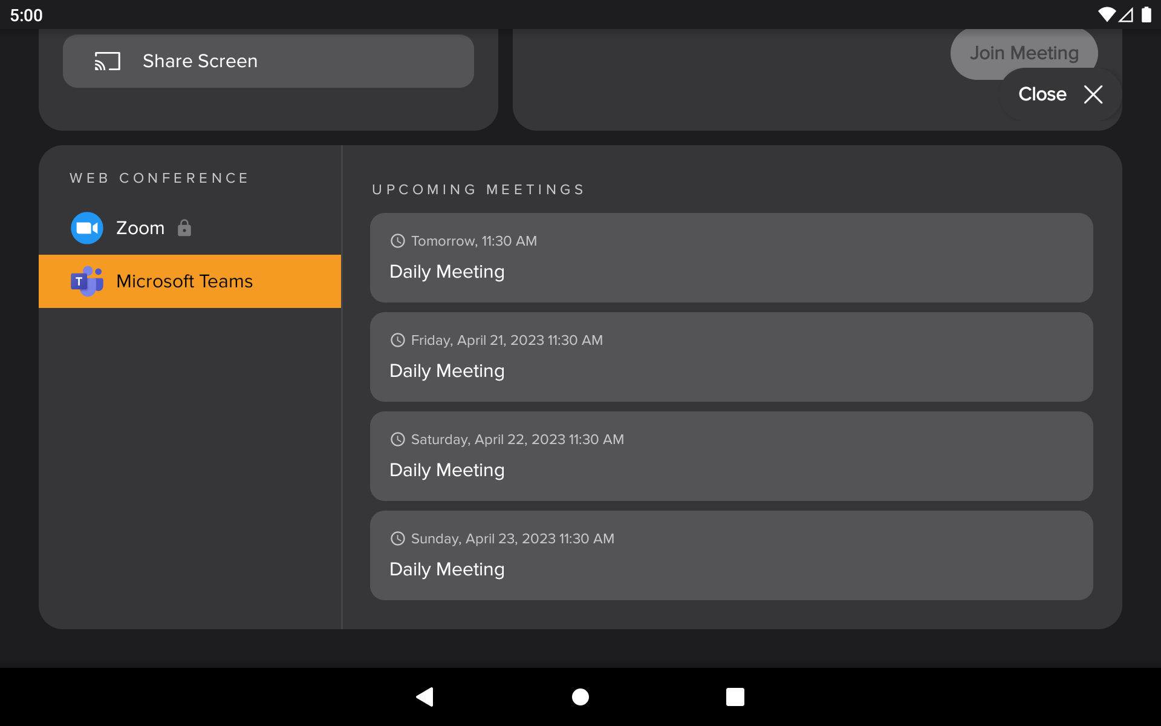Switch to Zoom web conference provider
The image size is (1161, 726).
coord(190,228)
